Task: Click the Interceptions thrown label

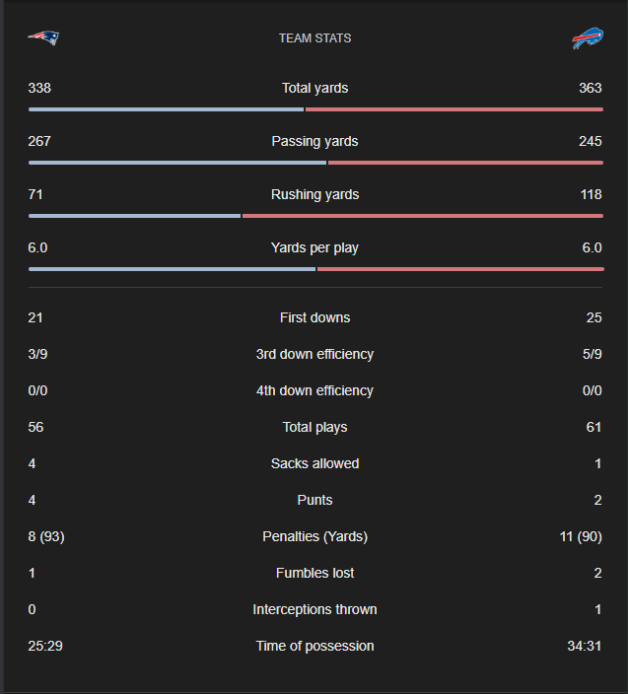Action: (314, 609)
